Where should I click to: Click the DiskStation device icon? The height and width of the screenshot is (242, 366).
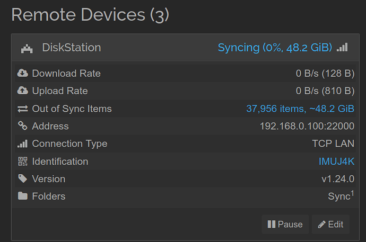27,48
